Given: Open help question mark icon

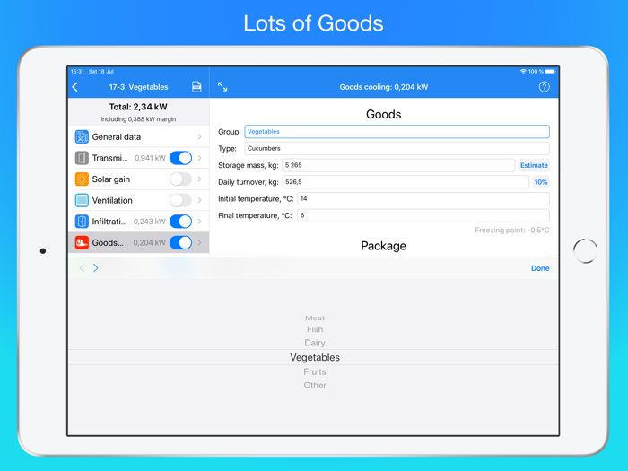Looking at the screenshot, I should pyautogui.click(x=544, y=87).
